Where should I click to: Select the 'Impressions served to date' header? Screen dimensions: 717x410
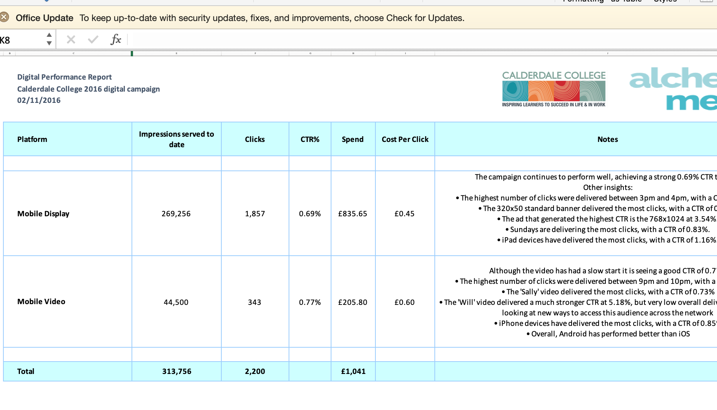coord(177,139)
